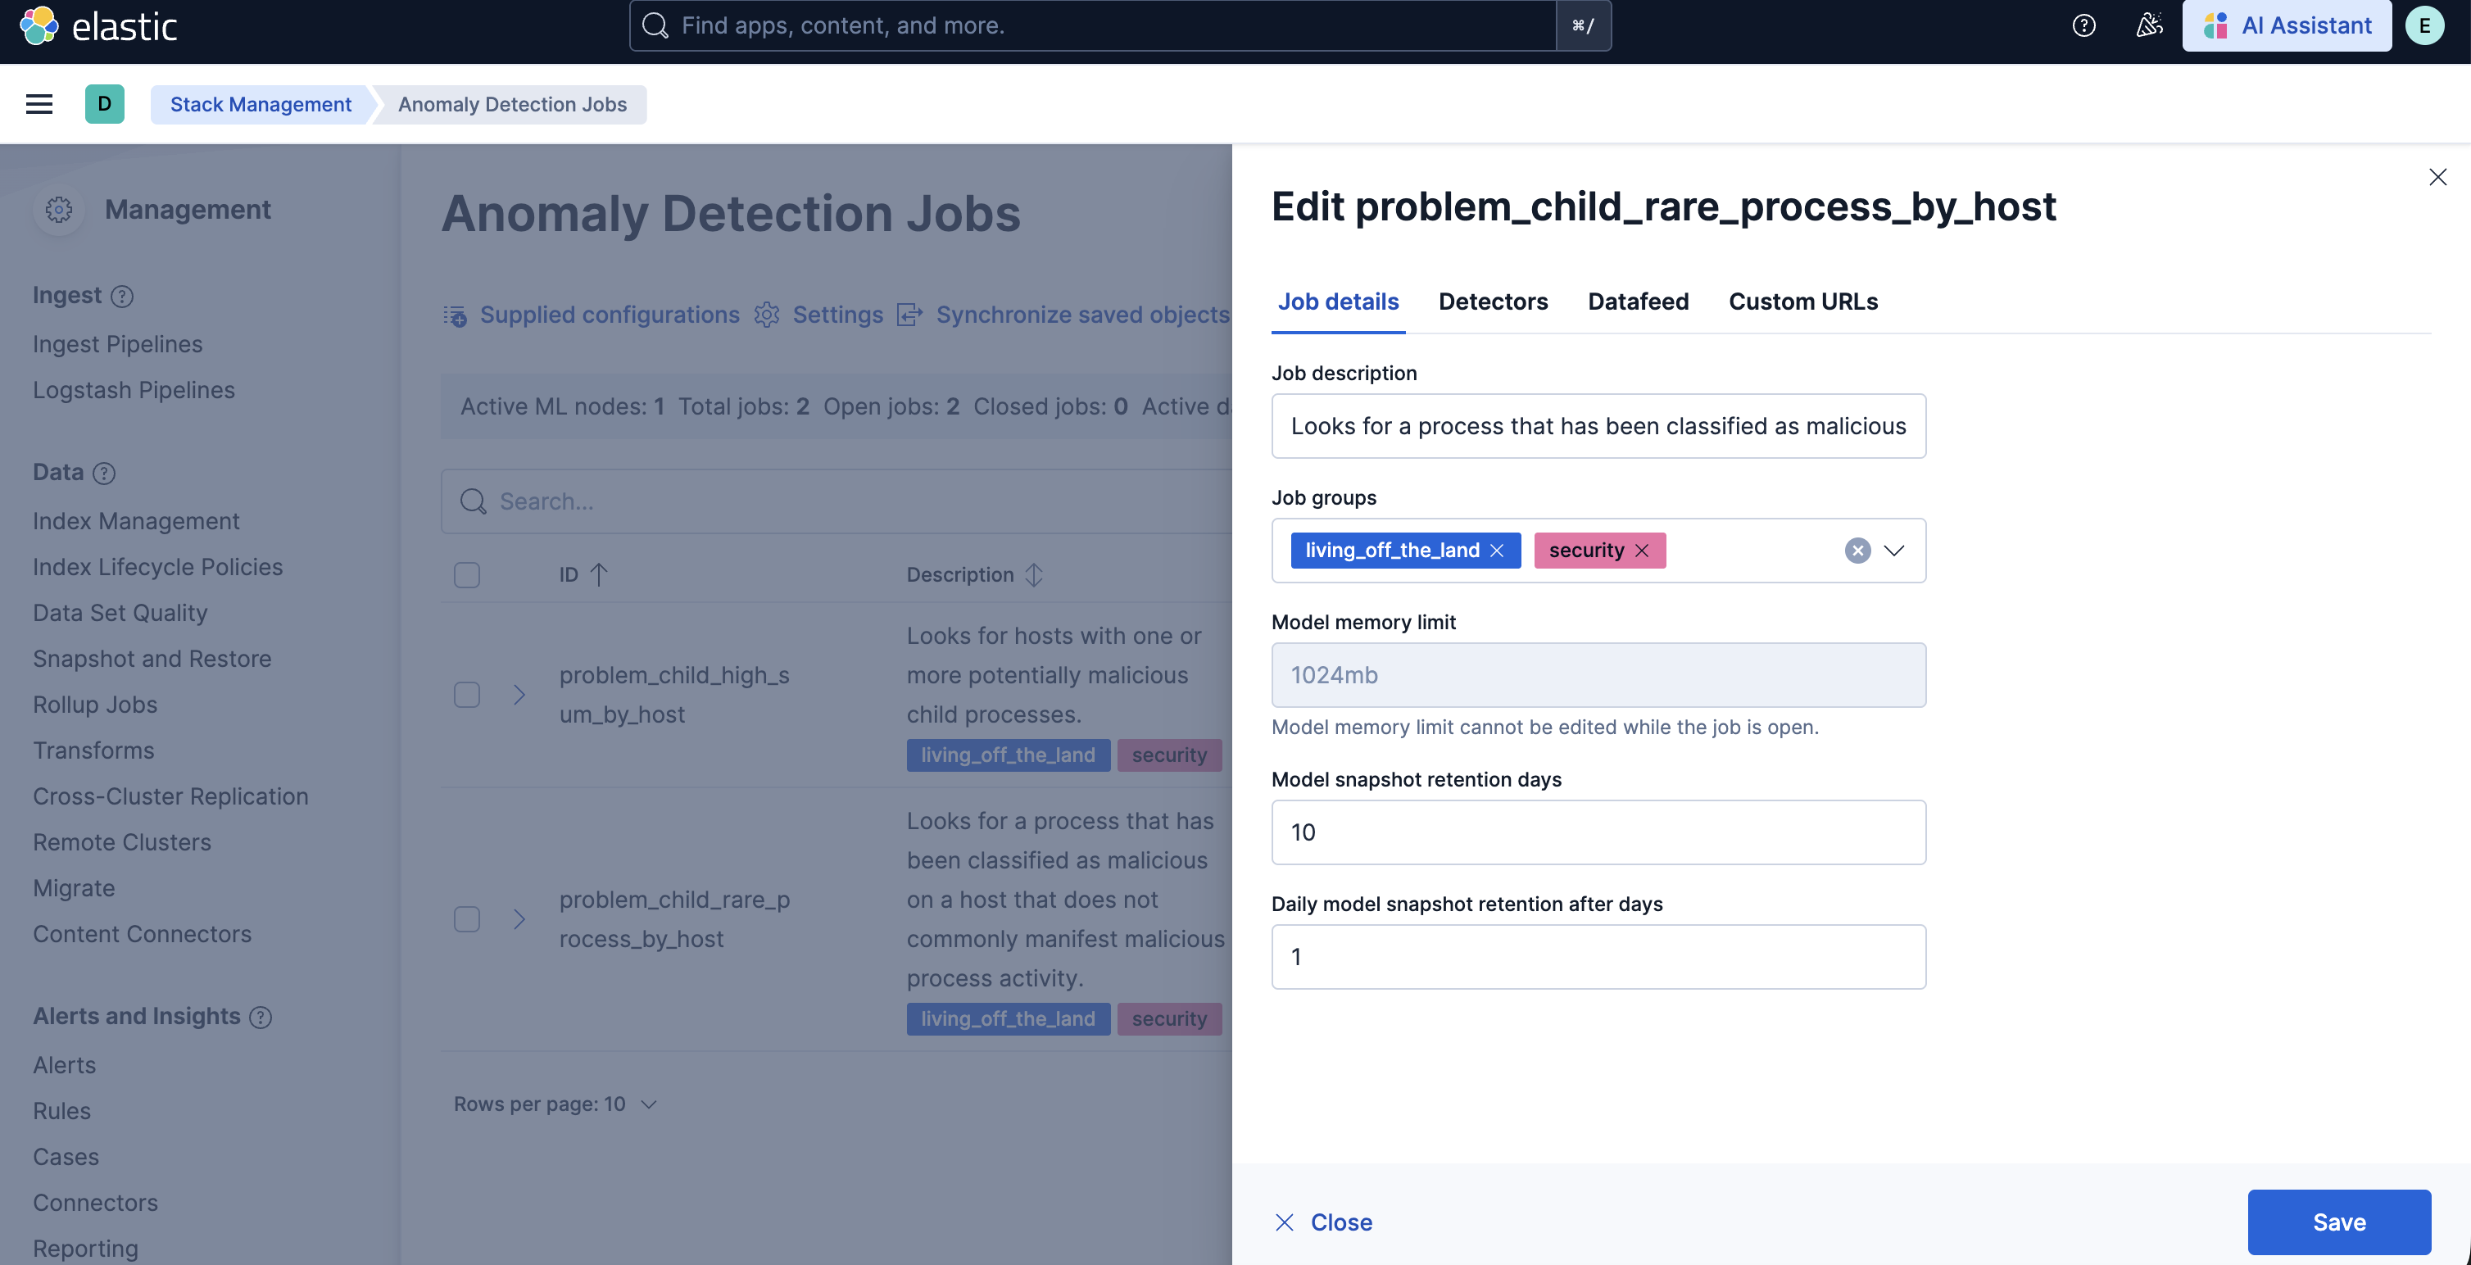
Task: Switch to the Detectors tab
Action: [x=1493, y=302]
